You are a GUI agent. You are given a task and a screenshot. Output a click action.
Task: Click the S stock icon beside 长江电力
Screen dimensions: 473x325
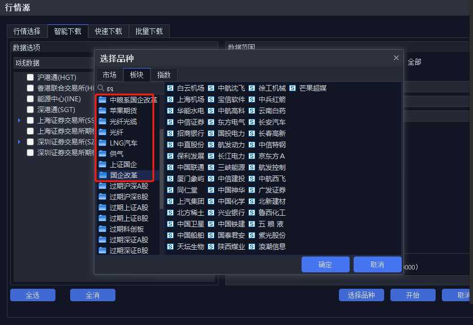(x=211, y=156)
